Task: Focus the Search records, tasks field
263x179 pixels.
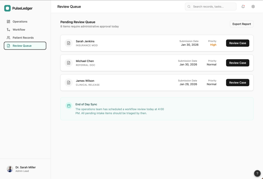Action: click(211, 6)
